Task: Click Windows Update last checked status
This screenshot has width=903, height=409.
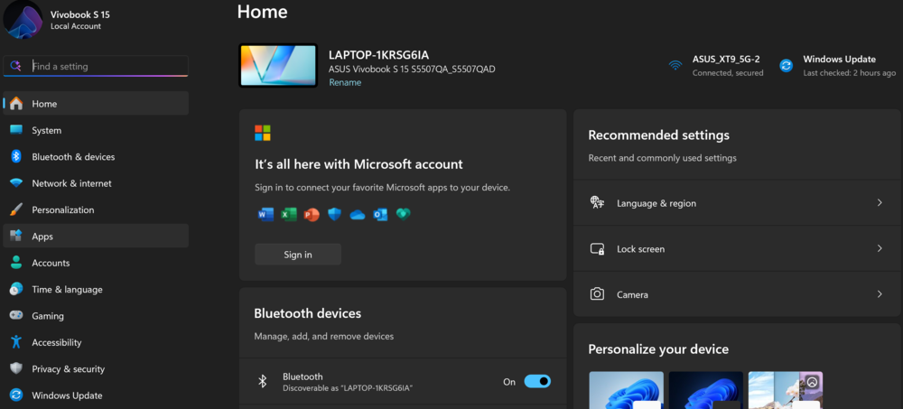Action: pos(838,65)
